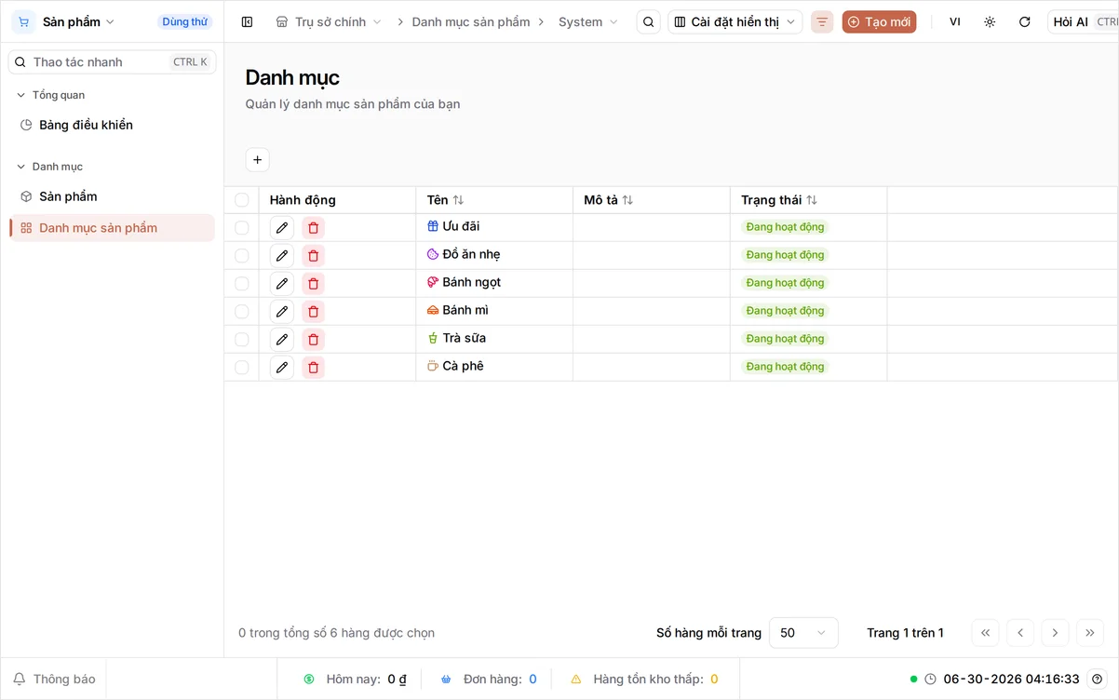Viewport: 1119px width, 700px height.
Task: Check the Trà sữa row checkbox
Action: point(242,340)
